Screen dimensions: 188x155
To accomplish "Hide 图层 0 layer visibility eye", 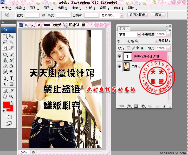I will pos(120,67).
